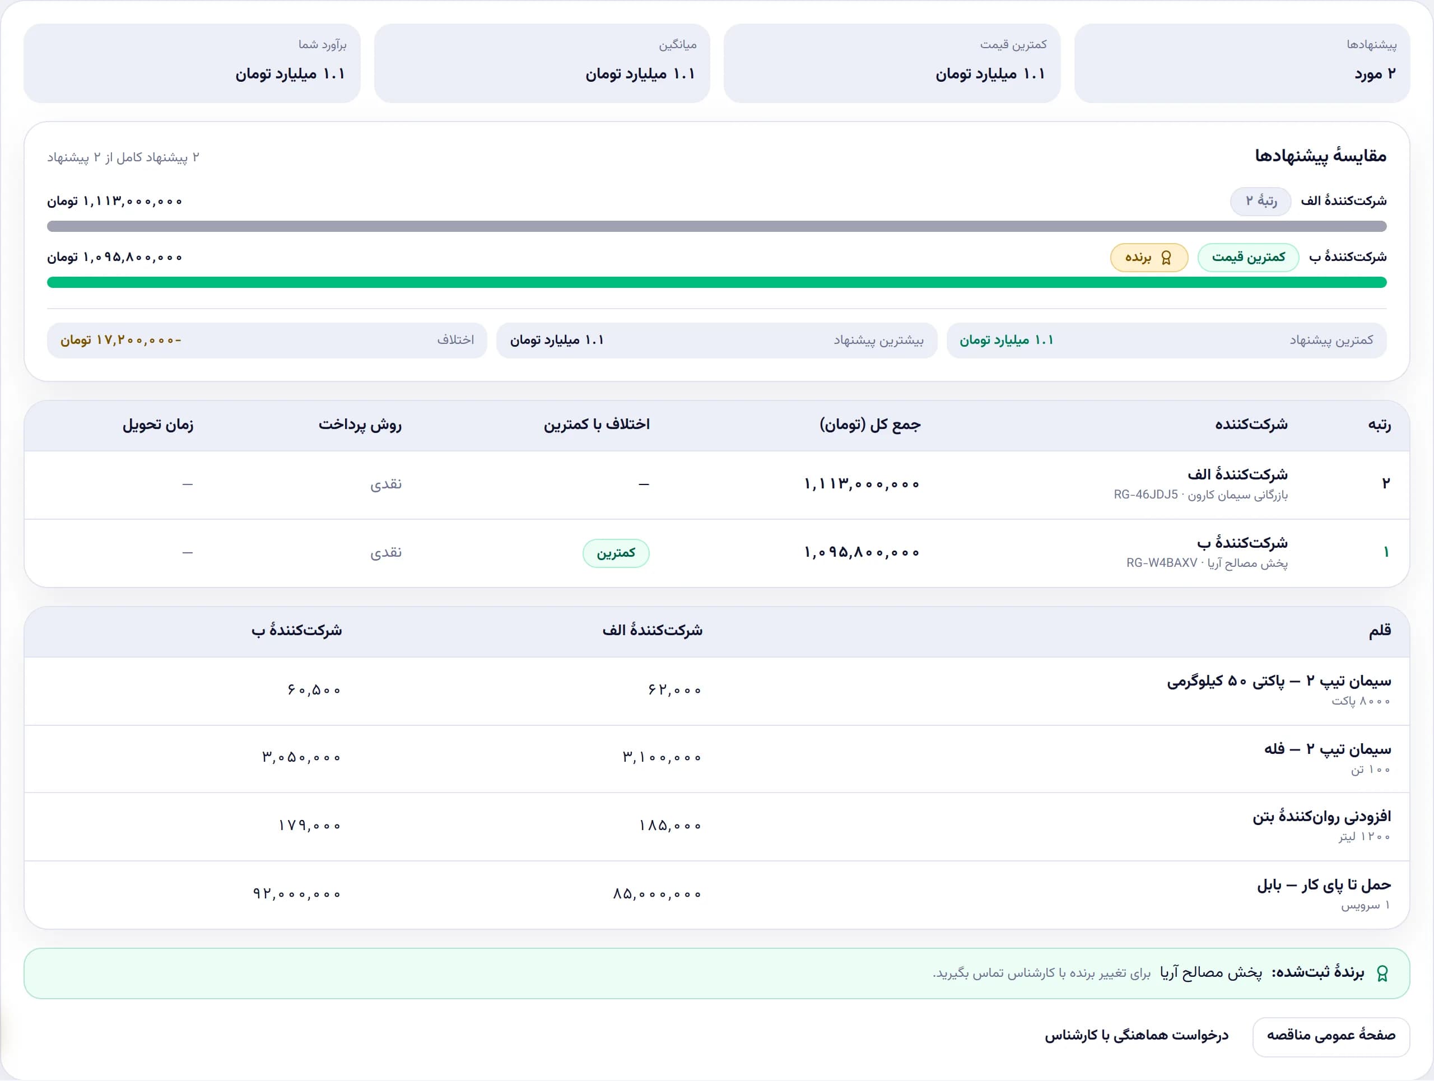Click the قلم column header
The width and height of the screenshot is (1434, 1081).
tap(1380, 630)
